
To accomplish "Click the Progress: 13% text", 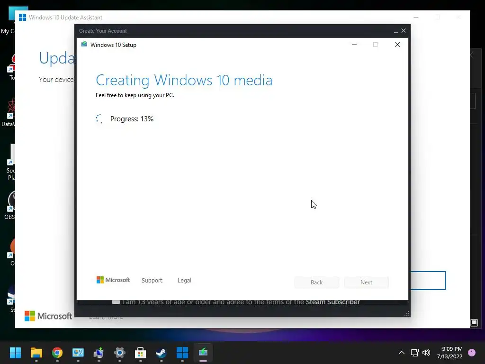I will tap(132, 119).
